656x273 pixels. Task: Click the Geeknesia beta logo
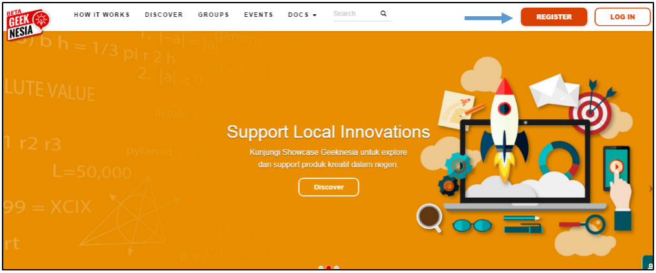click(x=29, y=24)
